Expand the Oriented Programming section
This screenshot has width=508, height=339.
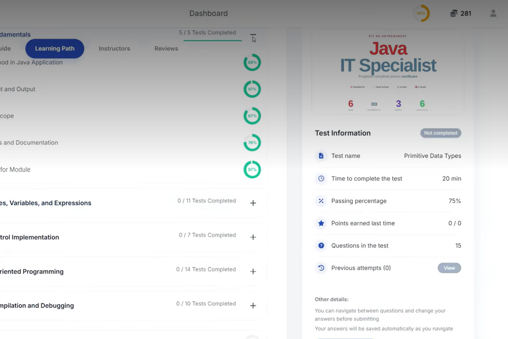(253, 272)
